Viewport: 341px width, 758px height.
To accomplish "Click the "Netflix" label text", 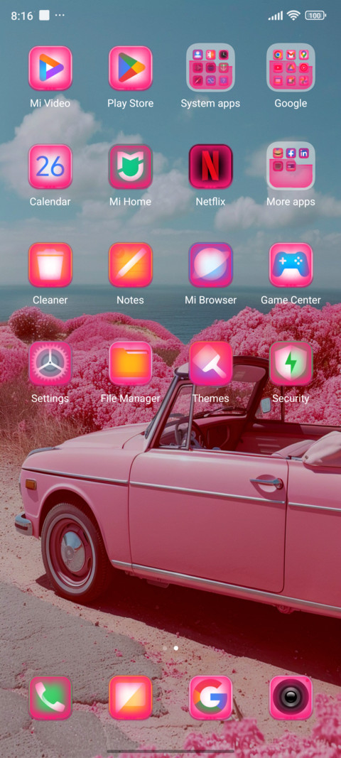I will coord(210,202).
